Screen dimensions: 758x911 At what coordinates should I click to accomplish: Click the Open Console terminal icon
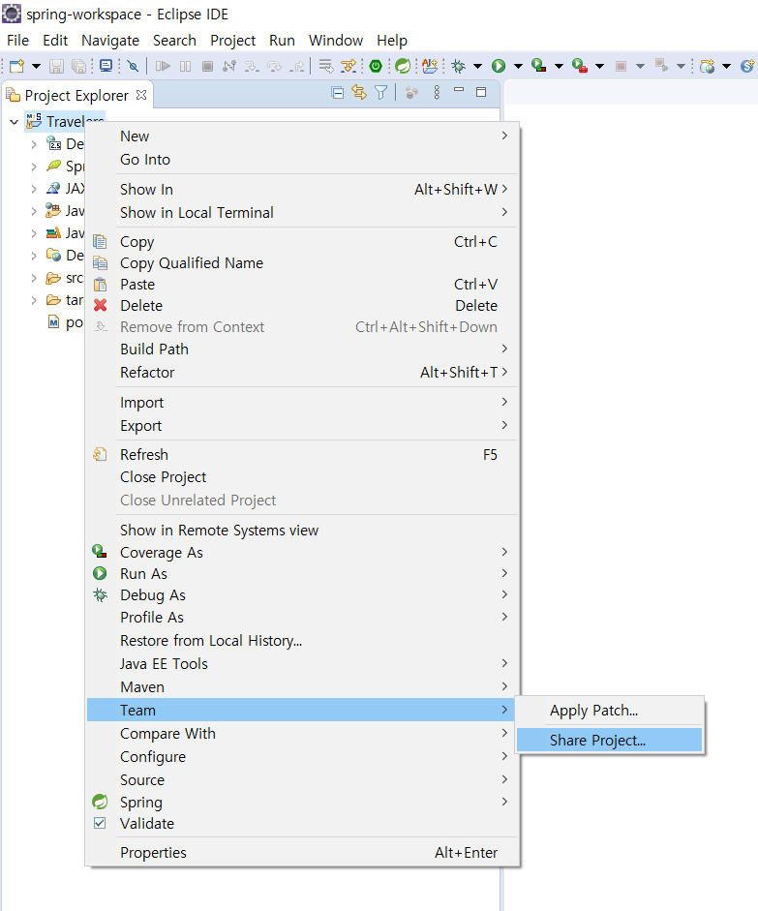pos(106,66)
